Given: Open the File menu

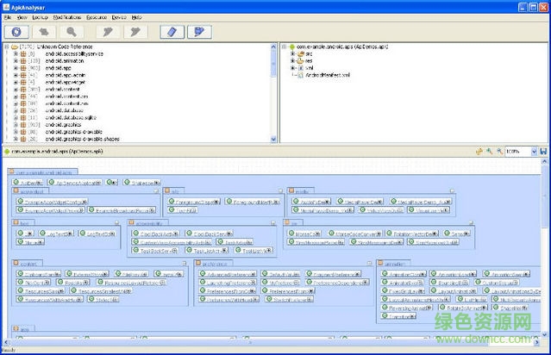Looking at the screenshot, I should pos(8,16).
